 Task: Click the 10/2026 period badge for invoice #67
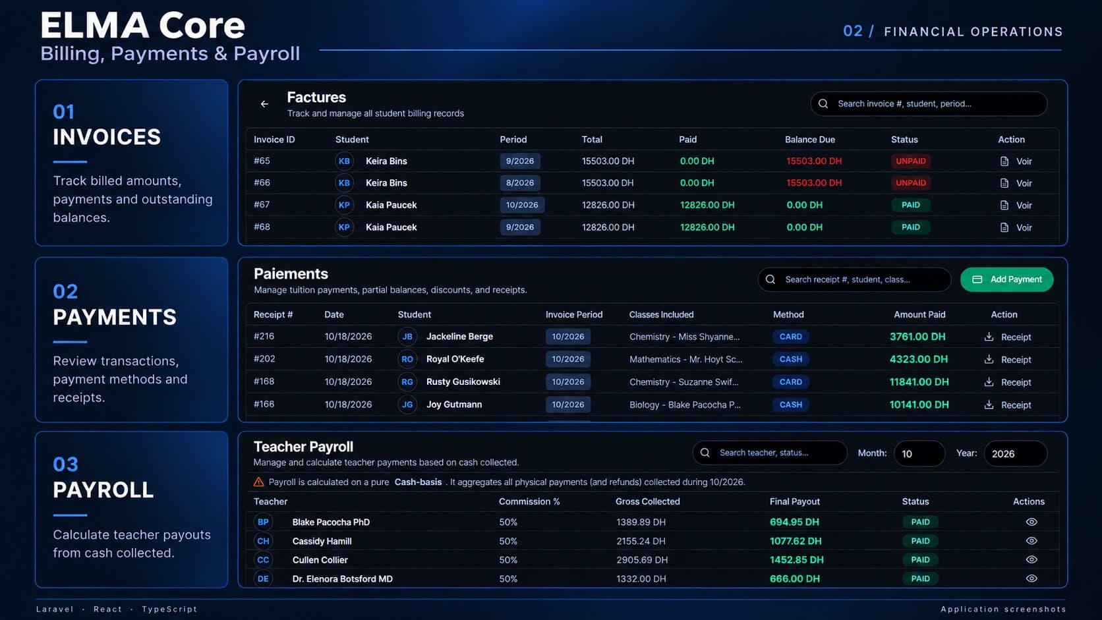click(x=522, y=205)
